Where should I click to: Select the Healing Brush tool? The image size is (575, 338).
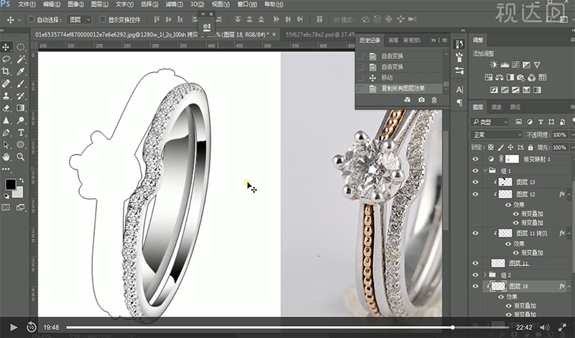click(x=6, y=83)
